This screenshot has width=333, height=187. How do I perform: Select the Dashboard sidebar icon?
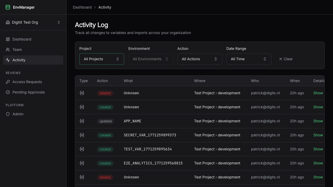pyautogui.click(x=8, y=39)
